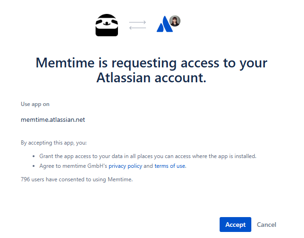Click the Memtime sloth logo
The height and width of the screenshot is (238, 304).
[107, 25]
